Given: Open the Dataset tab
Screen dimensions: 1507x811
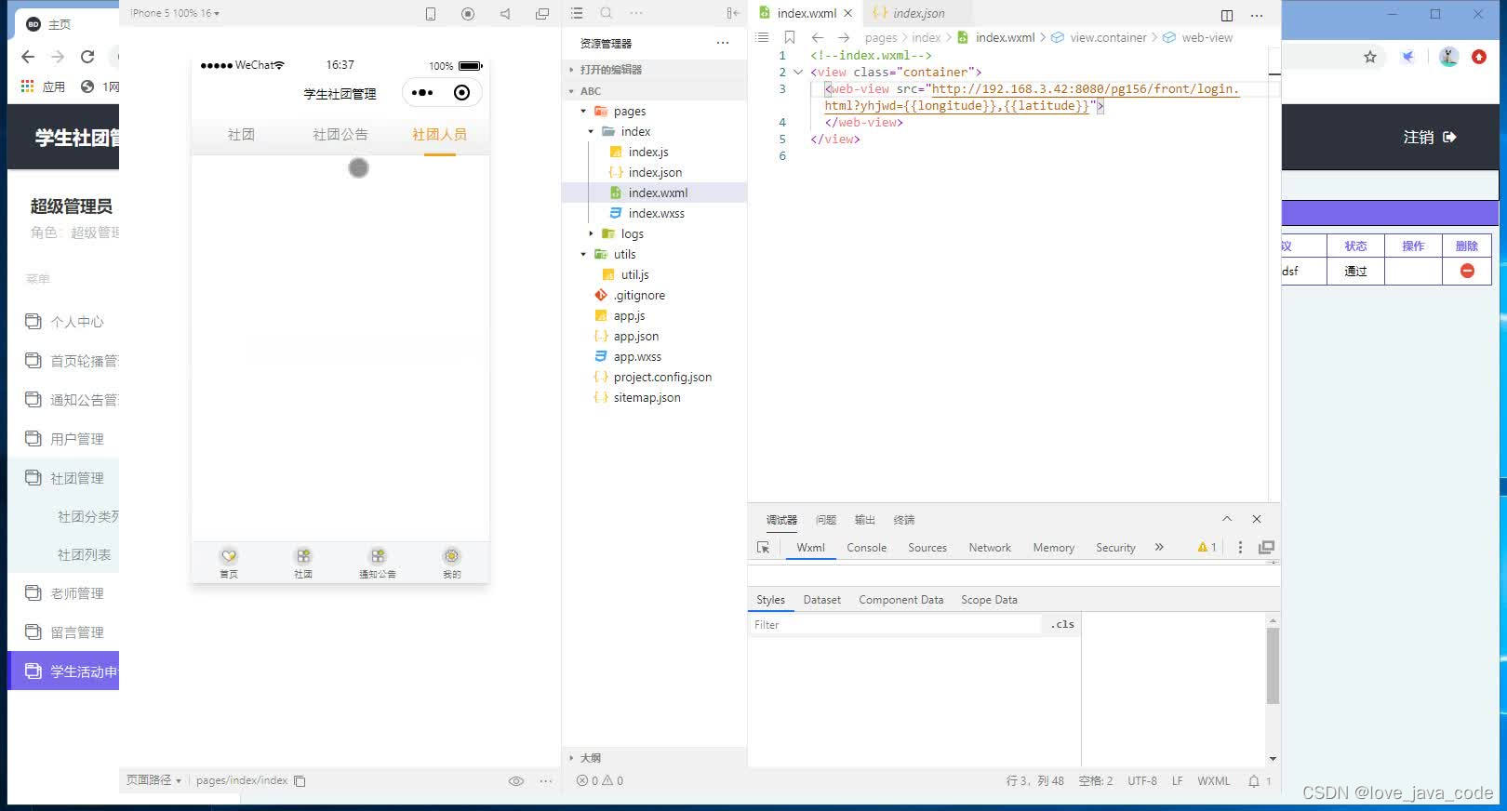Looking at the screenshot, I should [x=821, y=600].
